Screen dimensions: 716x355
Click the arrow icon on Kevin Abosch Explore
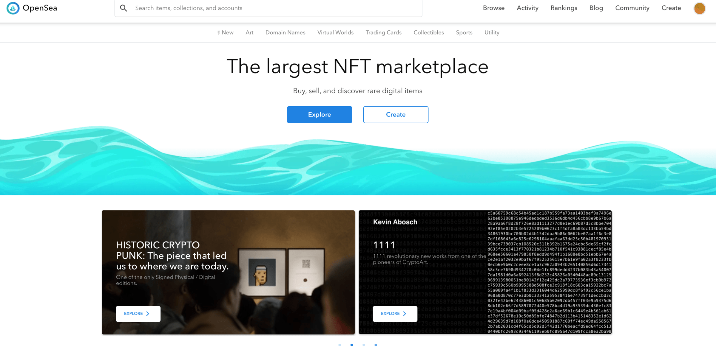(x=405, y=314)
